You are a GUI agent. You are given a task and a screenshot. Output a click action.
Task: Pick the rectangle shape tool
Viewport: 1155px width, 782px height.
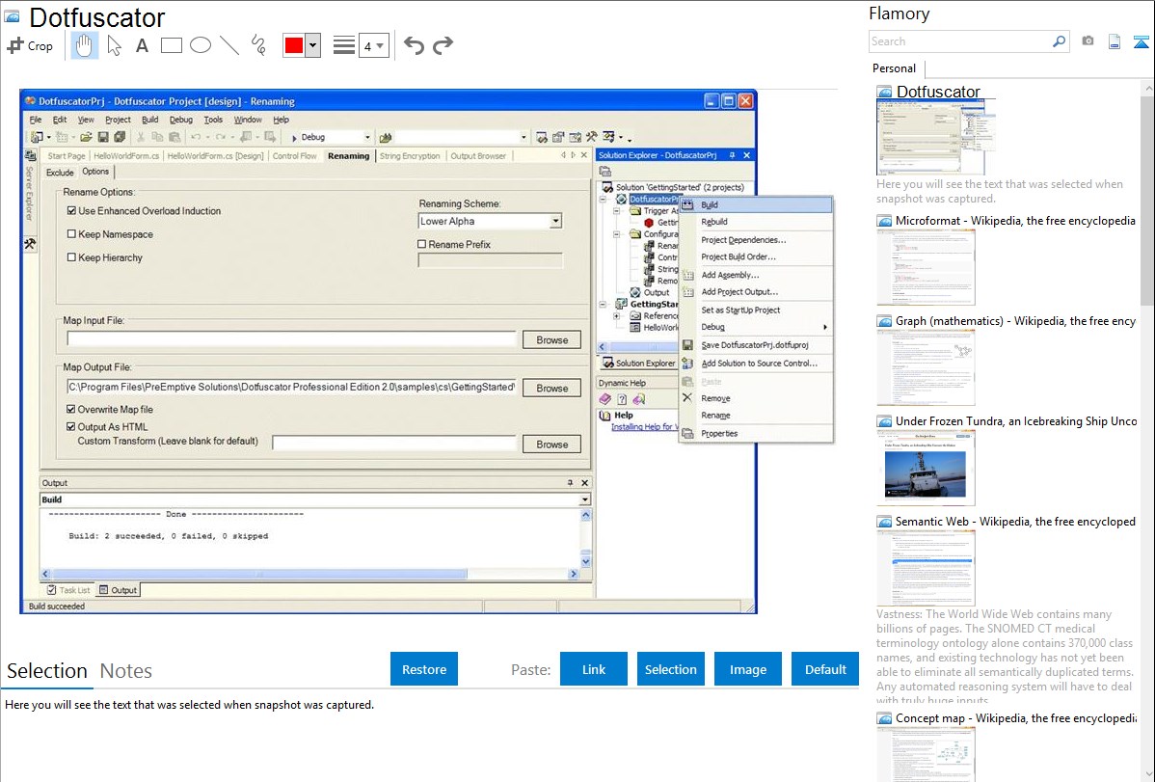pos(171,45)
